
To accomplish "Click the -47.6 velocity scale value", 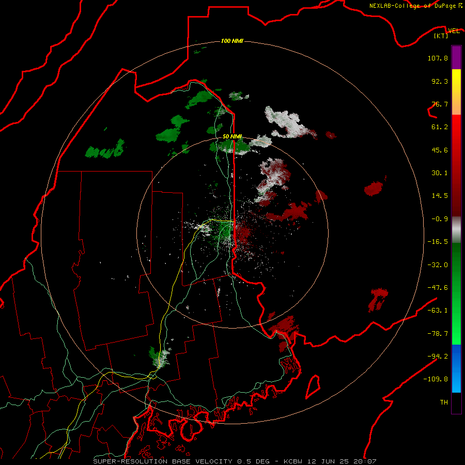I will point(438,288).
